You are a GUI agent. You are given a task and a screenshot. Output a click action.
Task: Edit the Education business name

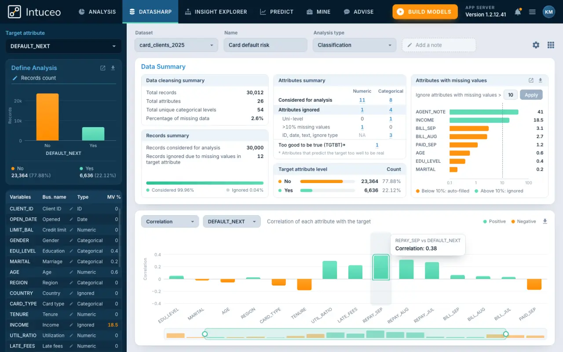point(71,251)
